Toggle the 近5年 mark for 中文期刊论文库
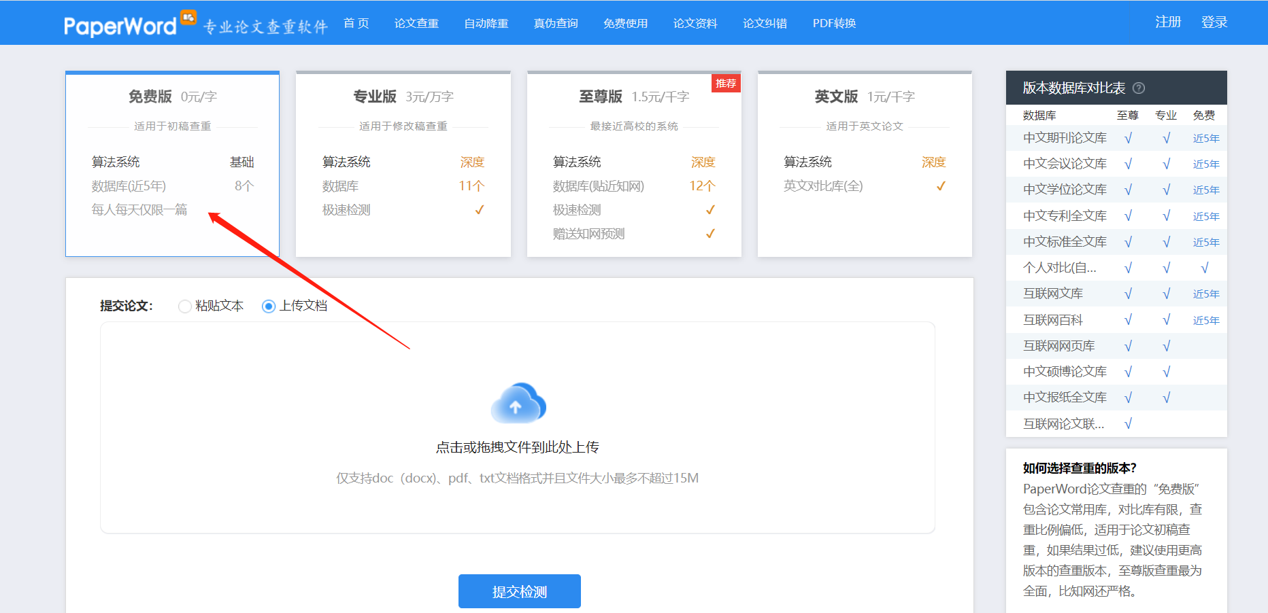Screen dimensions: 1268x613 click(x=1205, y=137)
